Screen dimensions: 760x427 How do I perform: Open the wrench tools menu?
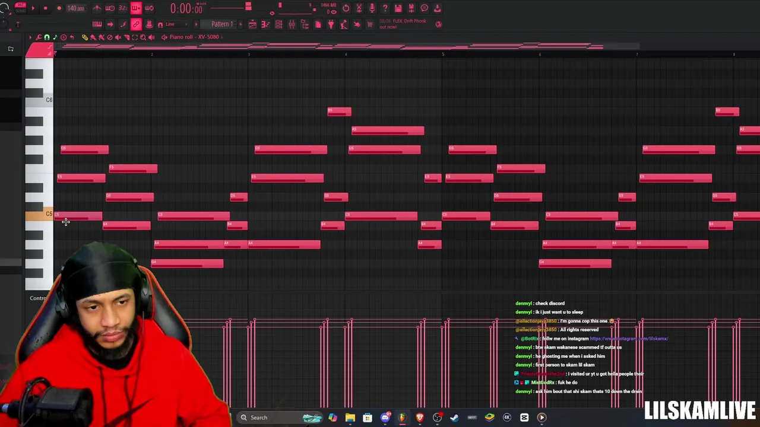click(39, 37)
